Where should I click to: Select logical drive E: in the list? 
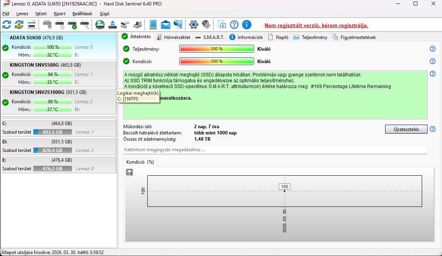58,164
